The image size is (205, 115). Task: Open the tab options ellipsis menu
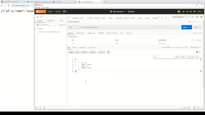pos(169,18)
